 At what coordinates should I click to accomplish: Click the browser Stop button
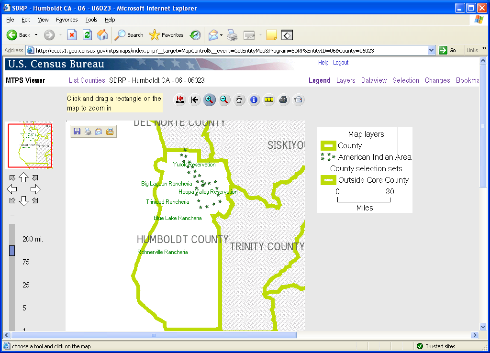click(72, 35)
